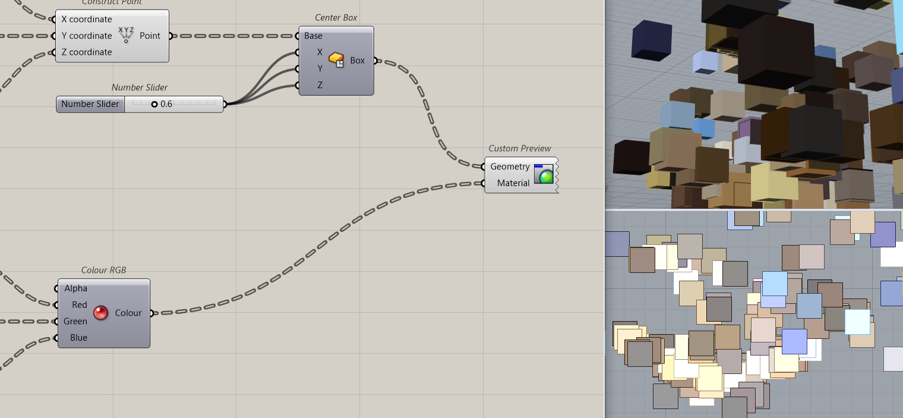Viewport: 903px width, 418px height.
Task: Click the Custom Preview component icon
Action: tap(544, 174)
